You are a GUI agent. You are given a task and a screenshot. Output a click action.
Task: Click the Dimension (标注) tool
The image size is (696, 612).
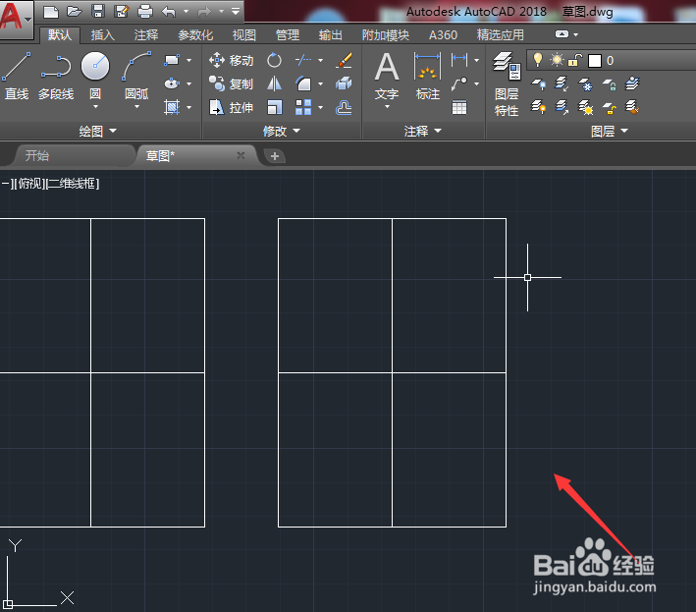[427, 76]
